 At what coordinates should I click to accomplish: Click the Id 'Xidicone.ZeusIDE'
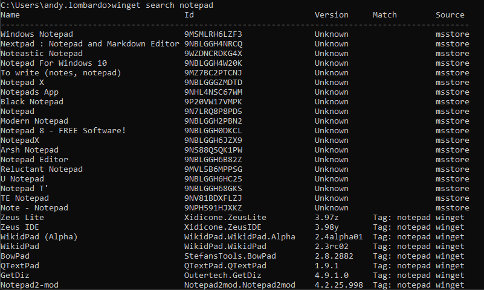pos(223,227)
